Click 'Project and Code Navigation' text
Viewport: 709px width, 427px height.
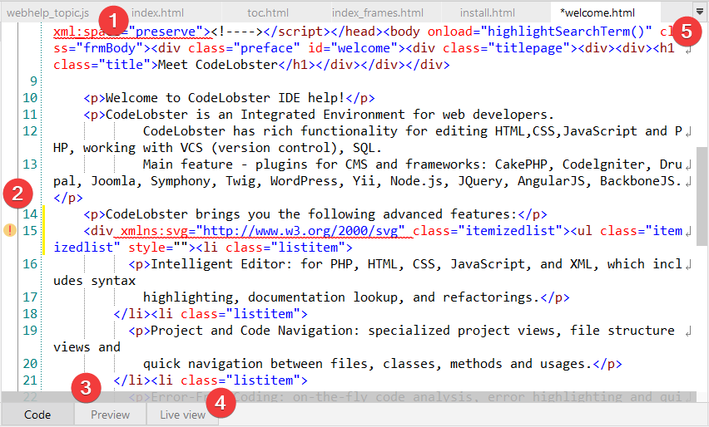pyautogui.click(x=251, y=331)
